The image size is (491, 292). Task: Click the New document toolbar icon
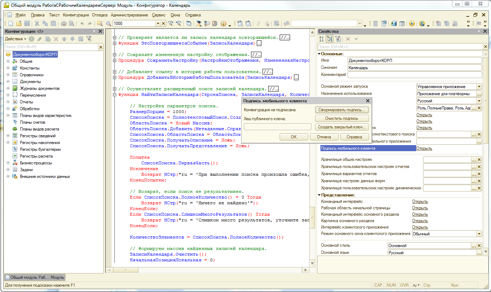click(10, 24)
